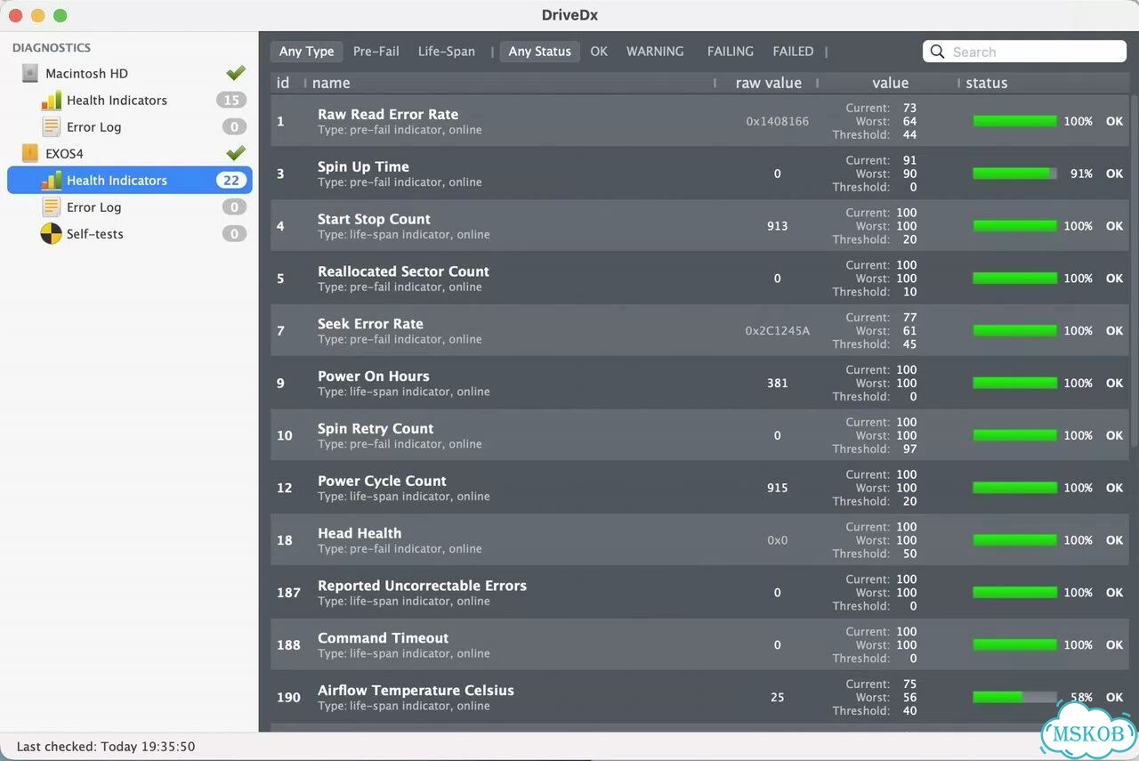Image resolution: width=1139 pixels, height=761 pixels.
Task: Select the Reported Uncorrectable Errors indicator name
Action: (x=422, y=586)
